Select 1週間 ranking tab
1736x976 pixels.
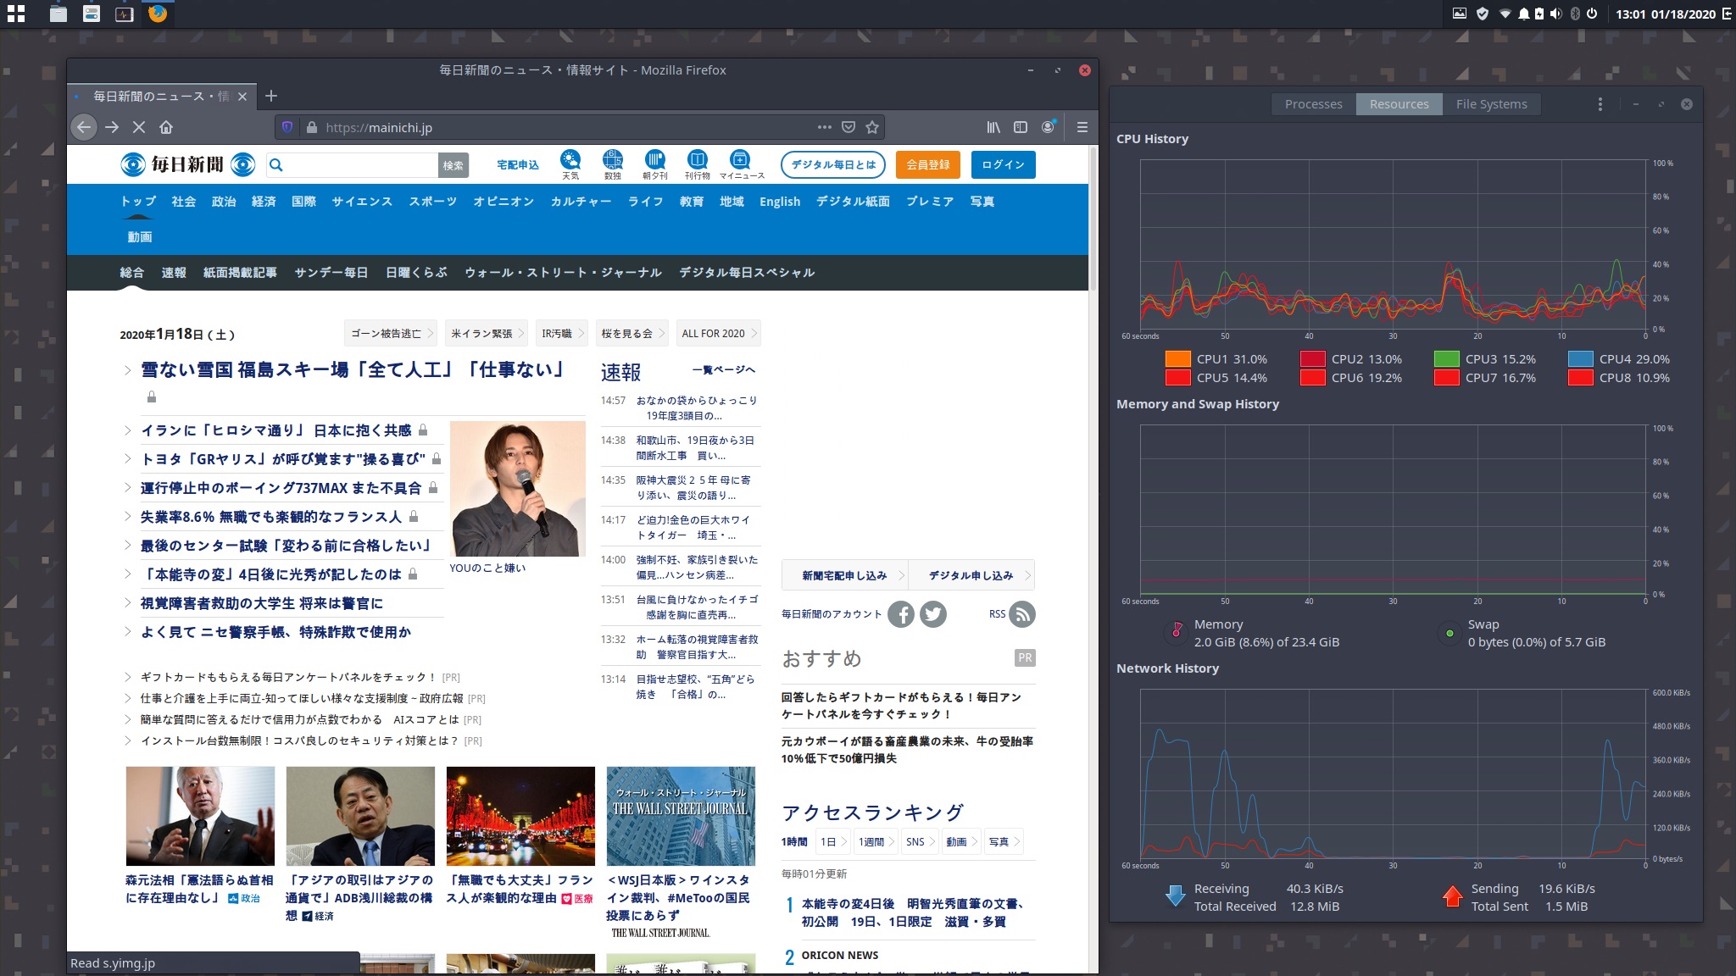874,841
